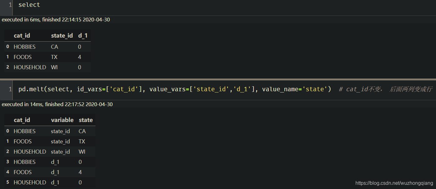Image resolution: width=436 pixels, height=189 pixels.
Task: Click the "variable" header in the melted table
Action: coord(62,120)
